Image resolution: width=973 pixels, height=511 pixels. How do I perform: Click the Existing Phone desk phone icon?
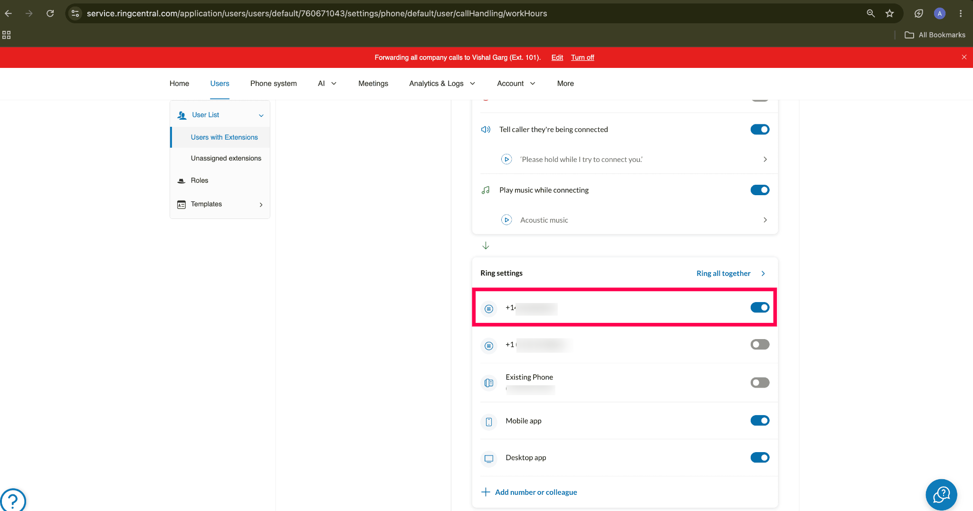[489, 383]
